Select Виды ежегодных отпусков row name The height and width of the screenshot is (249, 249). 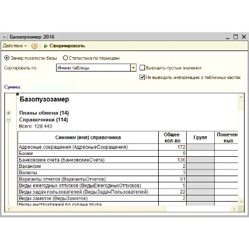pyautogui.click(x=80, y=186)
